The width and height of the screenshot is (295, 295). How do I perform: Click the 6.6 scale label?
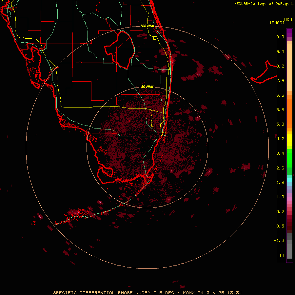[x=280, y=95]
